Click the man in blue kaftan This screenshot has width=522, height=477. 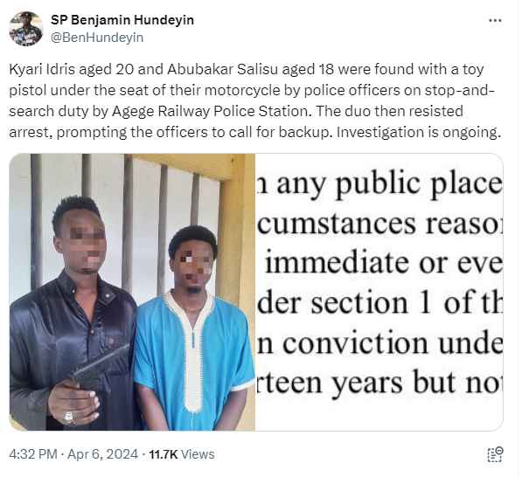pyautogui.click(x=193, y=328)
